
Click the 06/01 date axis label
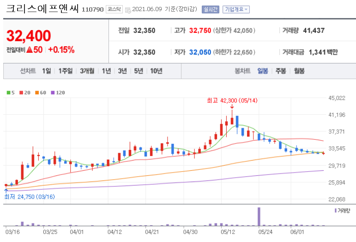tap(297, 232)
